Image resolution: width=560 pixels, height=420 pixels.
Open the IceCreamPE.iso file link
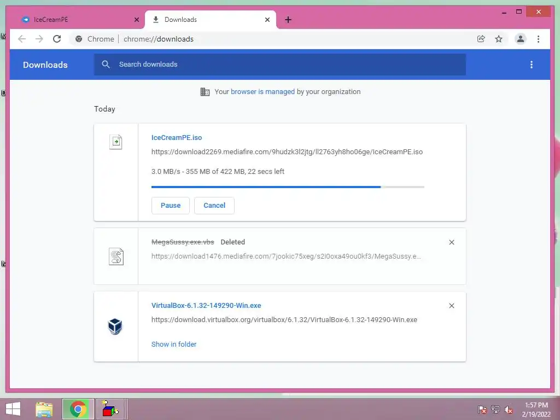click(x=177, y=137)
